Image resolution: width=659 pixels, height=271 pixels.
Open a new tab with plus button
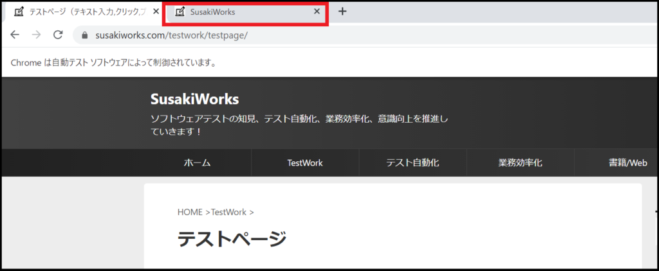pyautogui.click(x=342, y=12)
